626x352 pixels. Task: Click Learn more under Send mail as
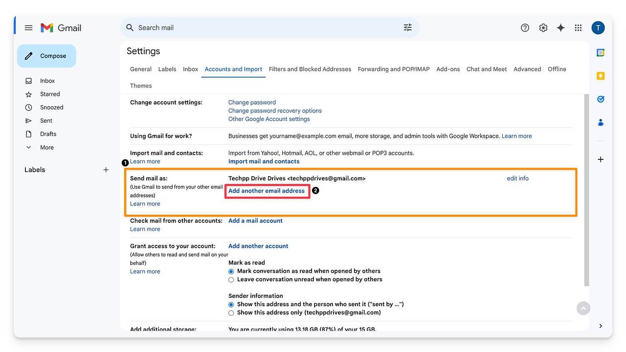pos(145,204)
